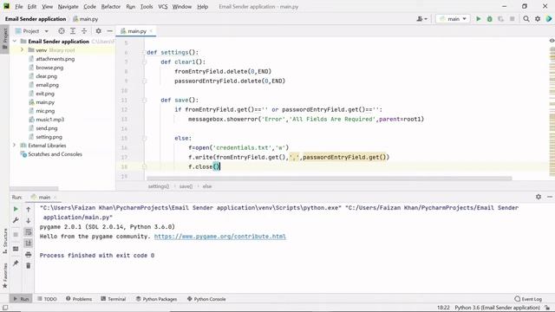
Task: Open main.py in the project tree
Action: point(45,102)
